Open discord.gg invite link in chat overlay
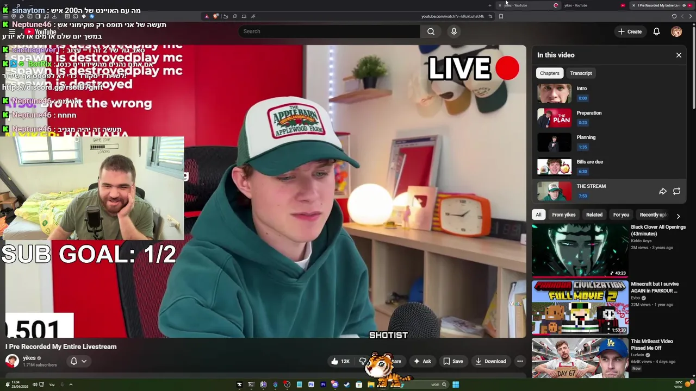This screenshot has width=696, height=391. pos(52,87)
